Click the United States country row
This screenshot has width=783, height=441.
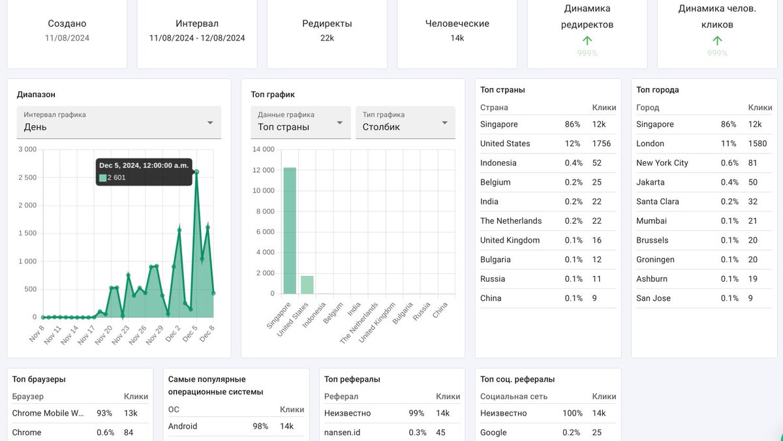[548, 144]
